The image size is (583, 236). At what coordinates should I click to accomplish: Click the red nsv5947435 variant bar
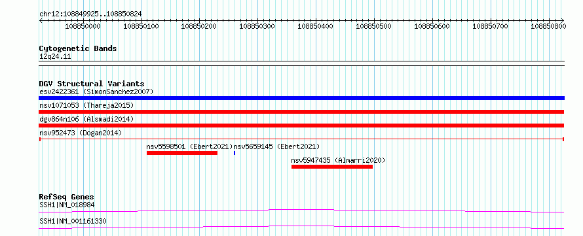click(331, 167)
